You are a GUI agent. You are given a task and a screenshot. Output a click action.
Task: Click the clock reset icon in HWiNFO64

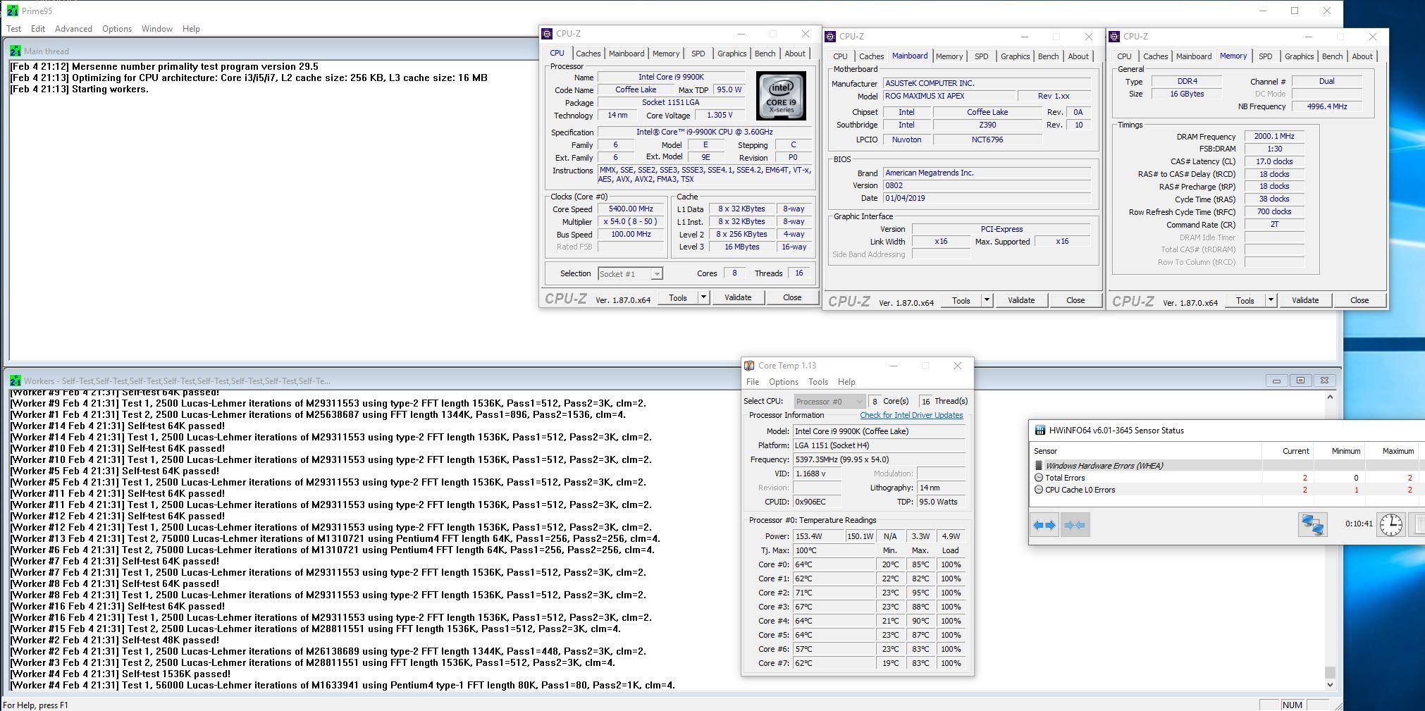tap(1390, 524)
